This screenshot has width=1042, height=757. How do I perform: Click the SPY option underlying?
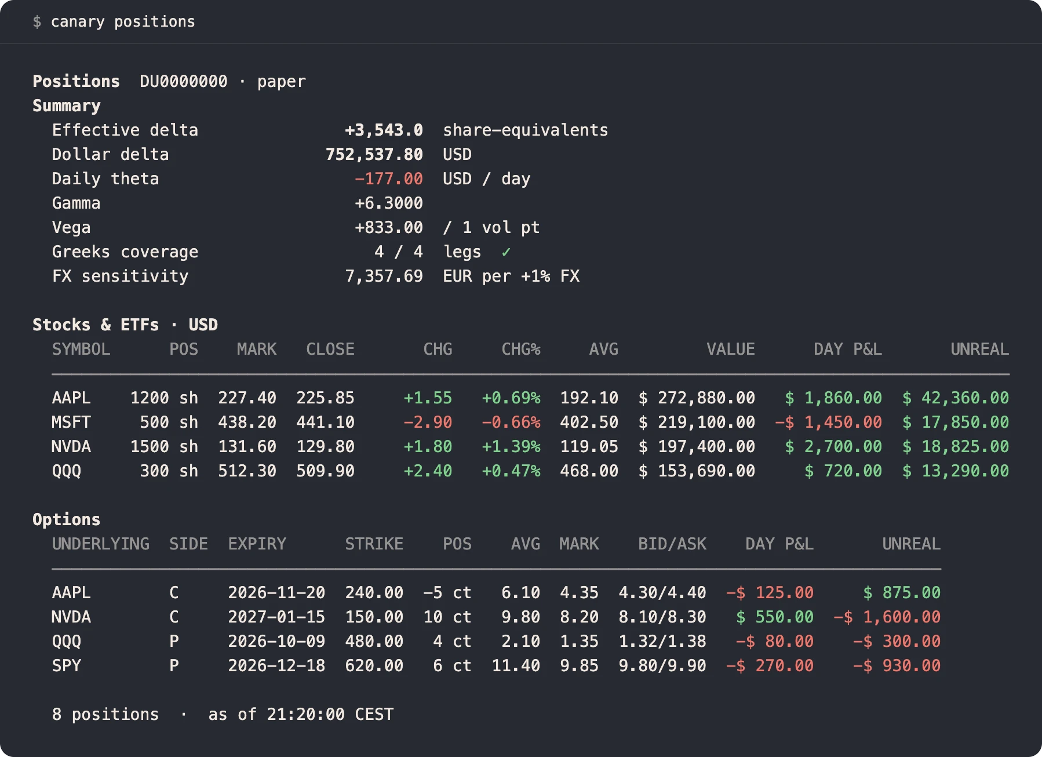coord(67,665)
